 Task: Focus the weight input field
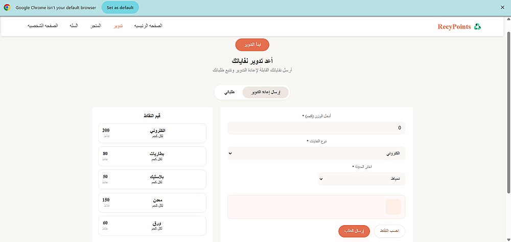click(316, 128)
